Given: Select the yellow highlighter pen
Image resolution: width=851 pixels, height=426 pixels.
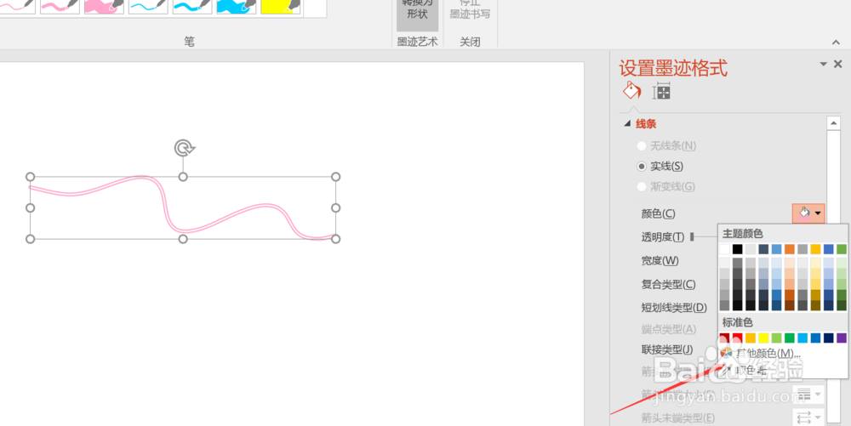Looking at the screenshot, I should 280,5.
